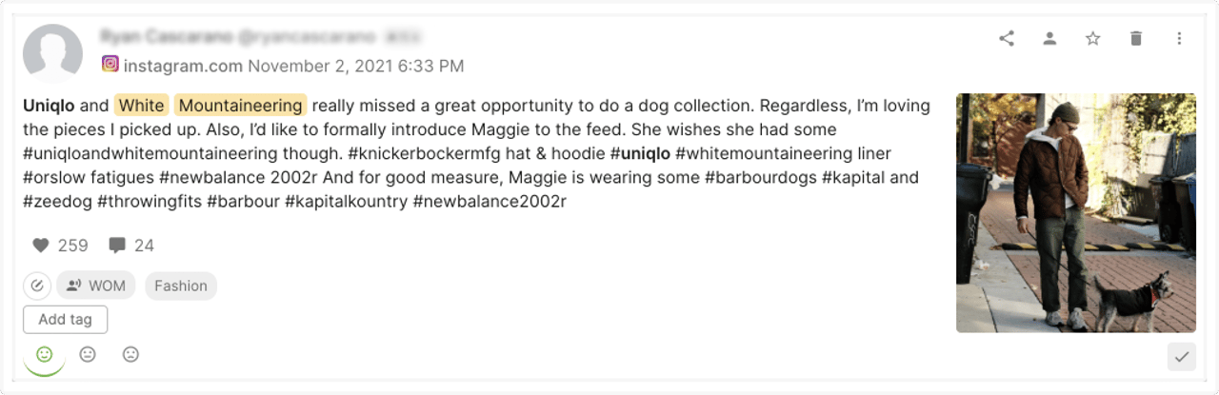Screen dimensions: 1219x395
Task: Open the instagram.com source link
Action: (183, 66)
